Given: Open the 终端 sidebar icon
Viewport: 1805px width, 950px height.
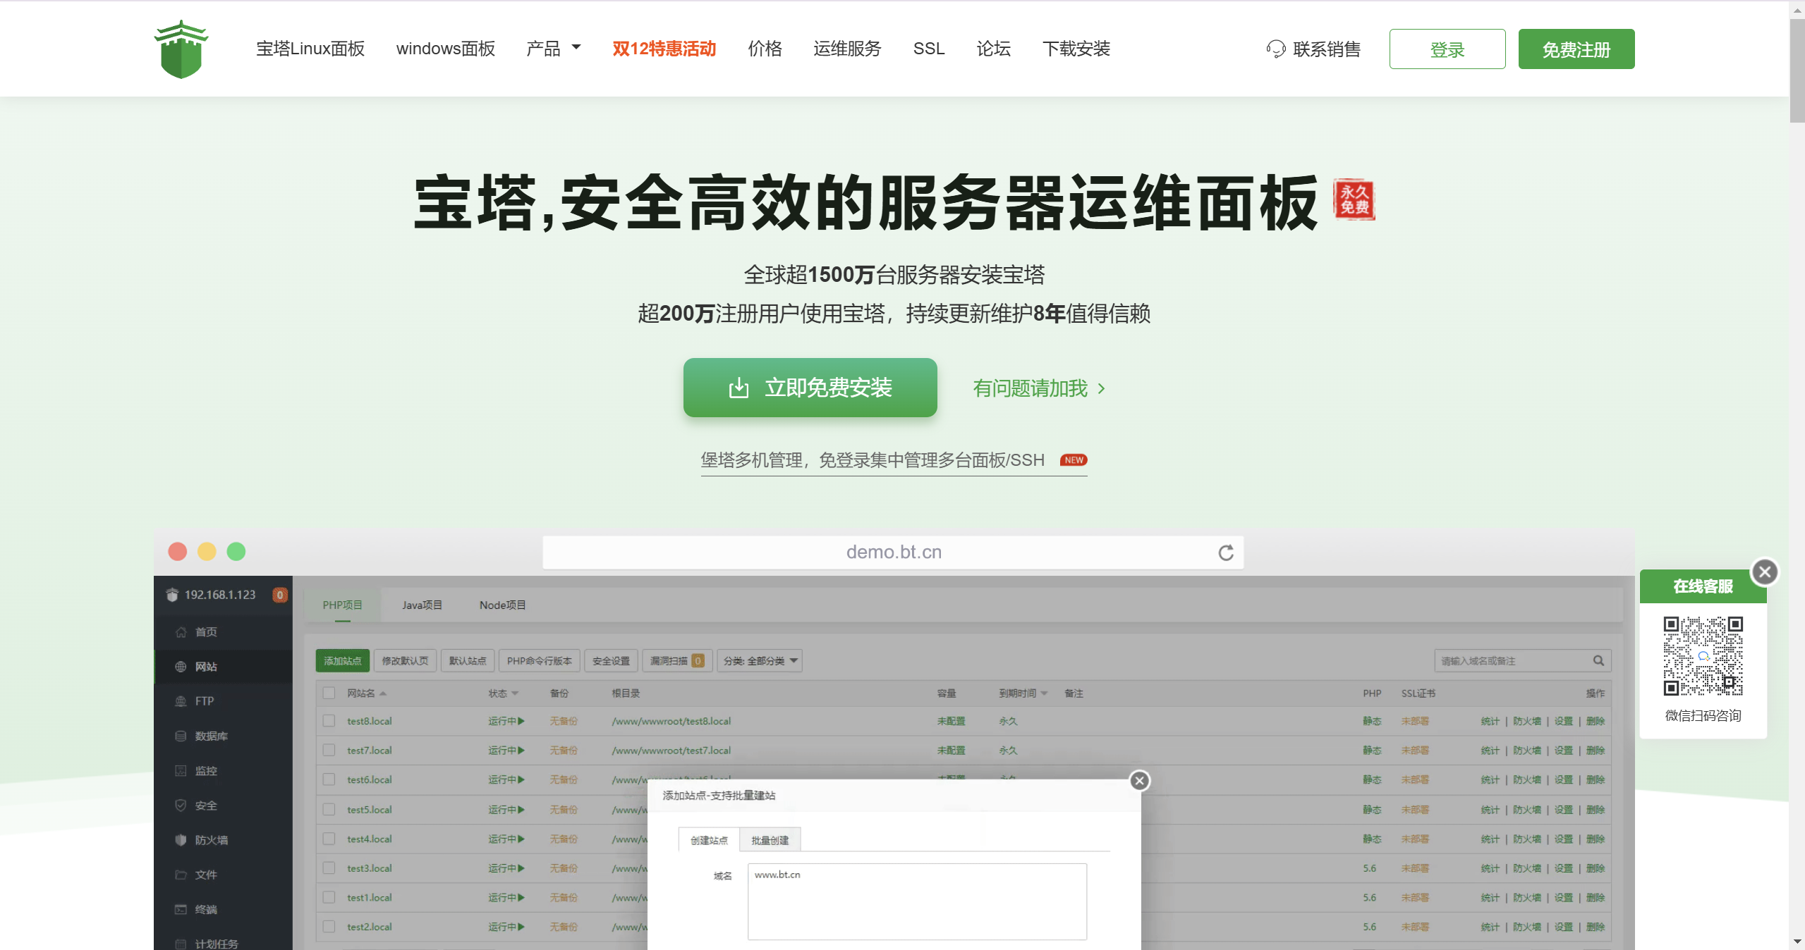Looking at the screenshot, I should coord(205,909).
